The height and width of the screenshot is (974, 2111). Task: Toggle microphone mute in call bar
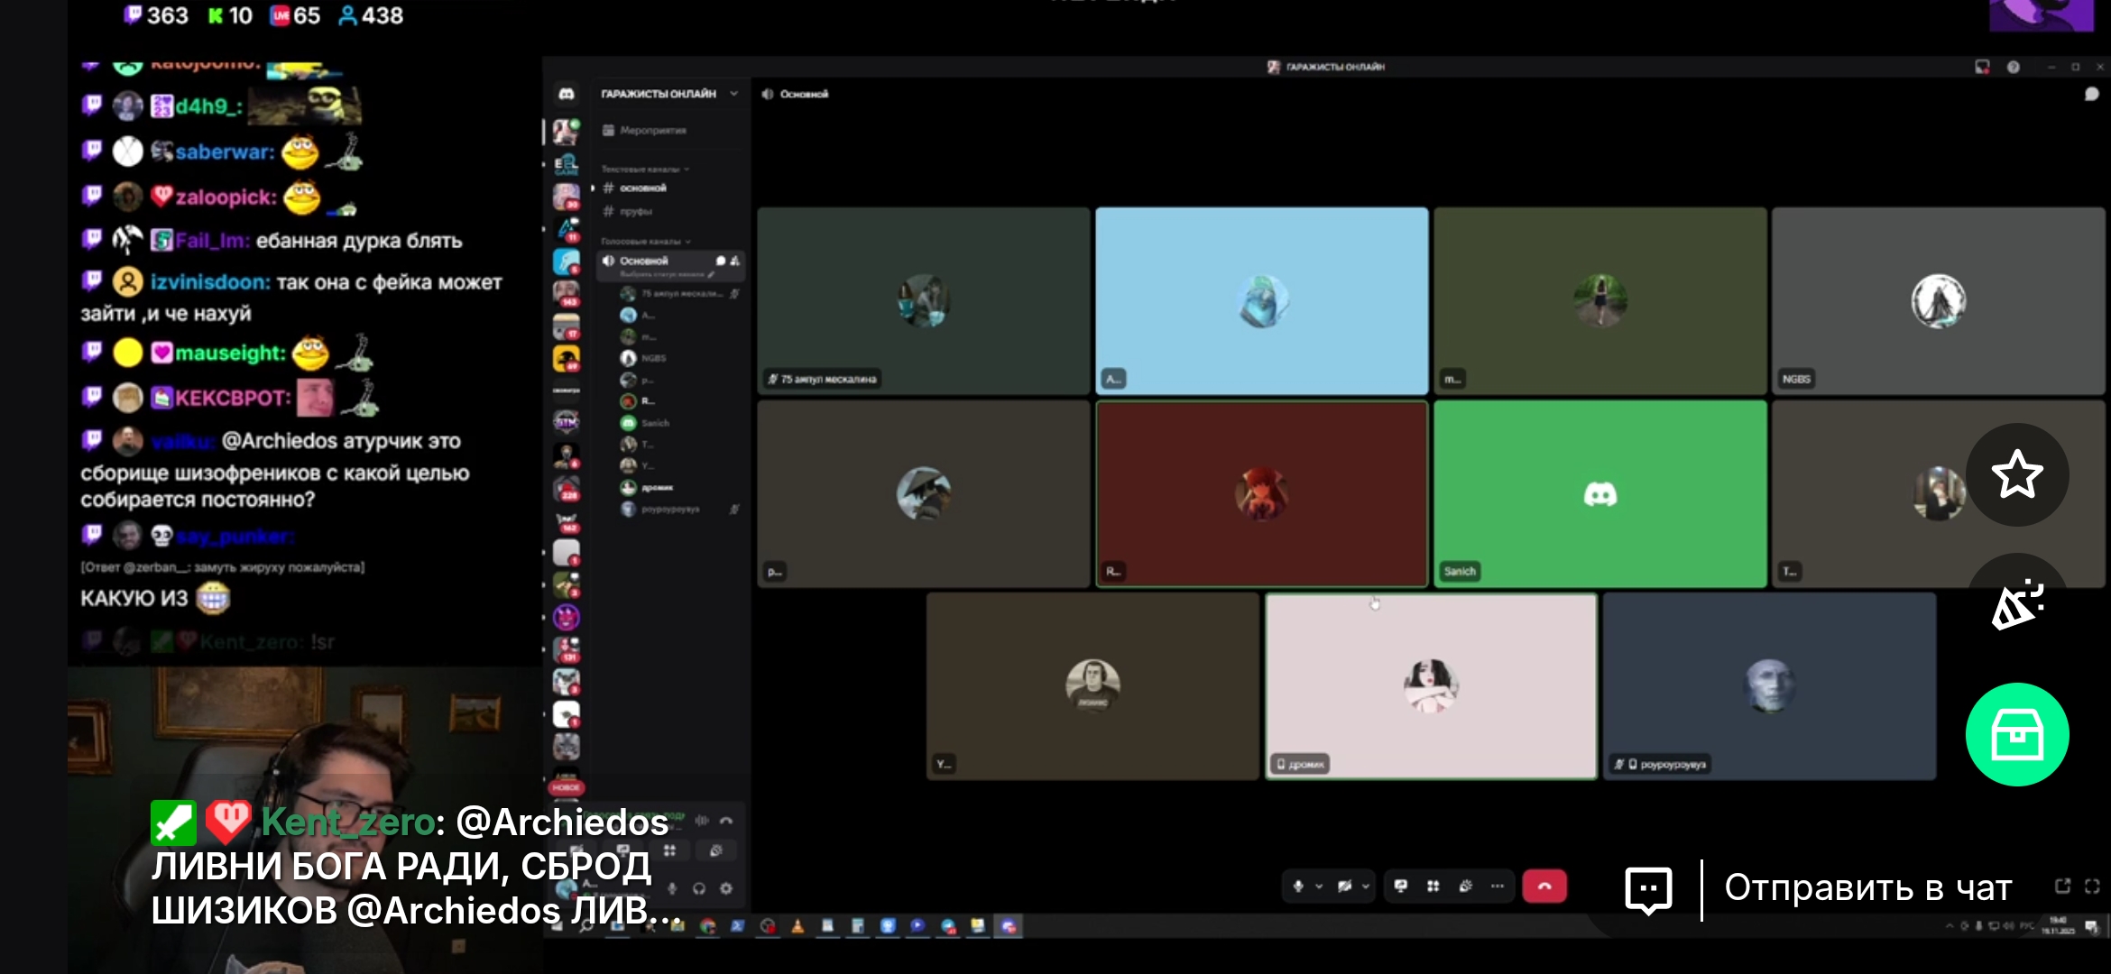1298,887
